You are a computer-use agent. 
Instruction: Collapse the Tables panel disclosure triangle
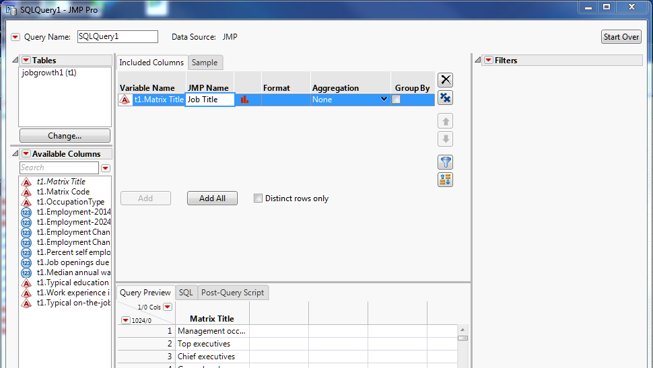click(x=15, y=60)
